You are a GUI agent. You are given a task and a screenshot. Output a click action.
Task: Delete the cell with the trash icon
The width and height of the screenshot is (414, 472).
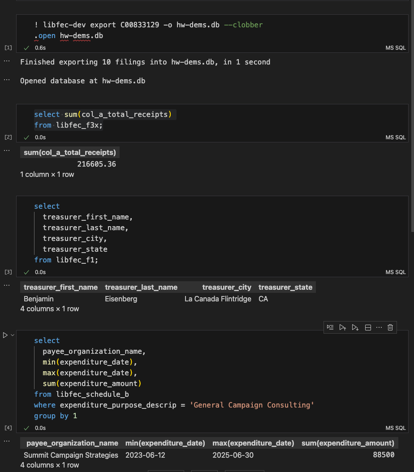(x=390, y=327)
